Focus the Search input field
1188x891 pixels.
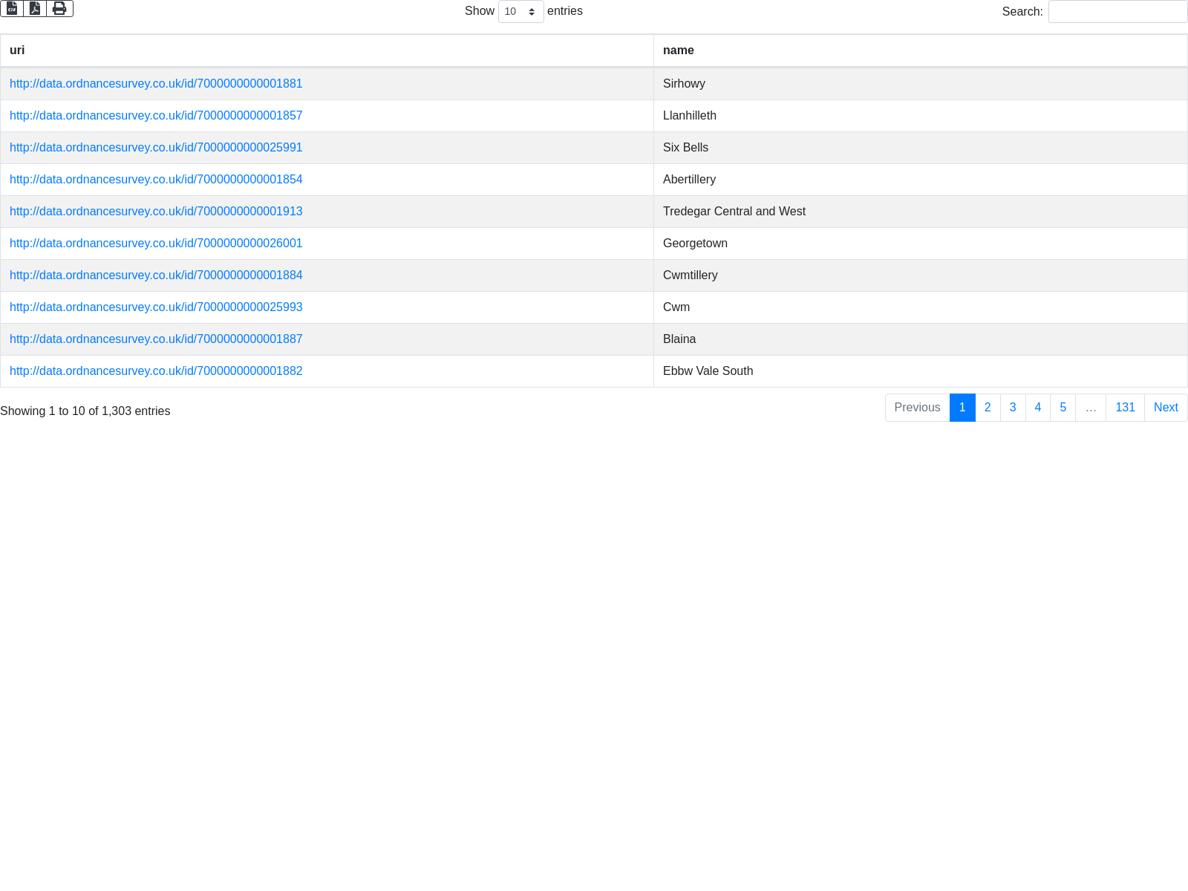(x=1117, y=12)
